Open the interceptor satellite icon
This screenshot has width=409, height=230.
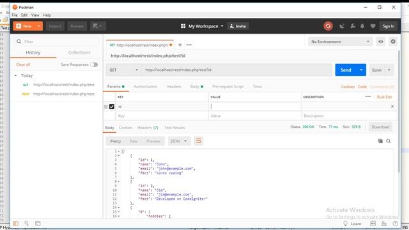point(342,26)
